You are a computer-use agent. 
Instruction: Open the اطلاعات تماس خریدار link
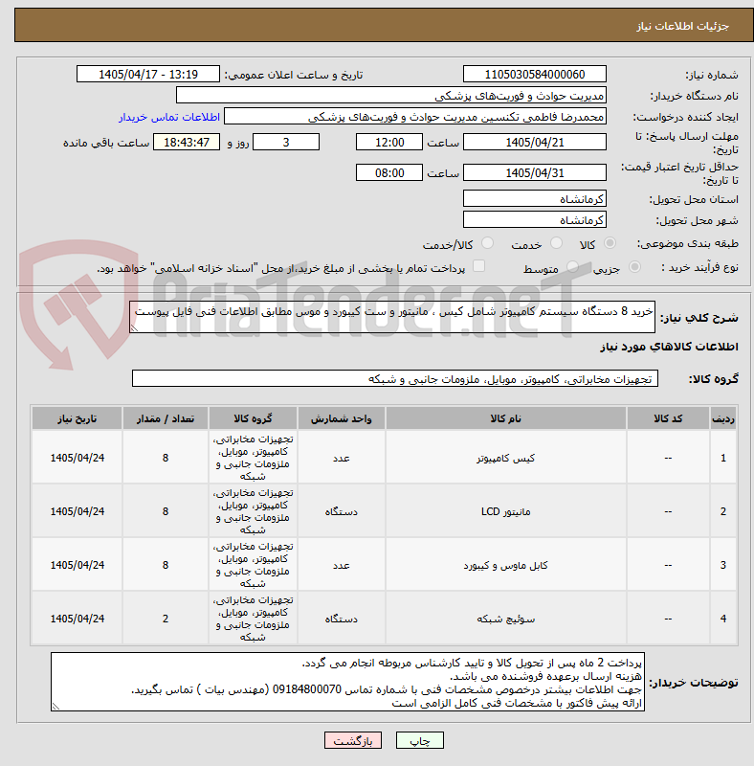[x=169, y=117]
